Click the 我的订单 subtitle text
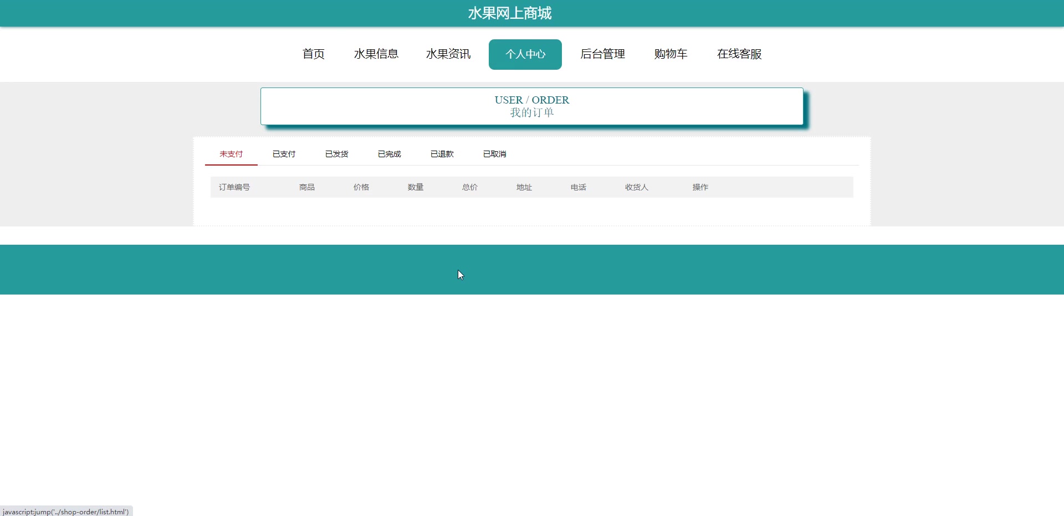The image size is (1064, 516). pos(531,112)
